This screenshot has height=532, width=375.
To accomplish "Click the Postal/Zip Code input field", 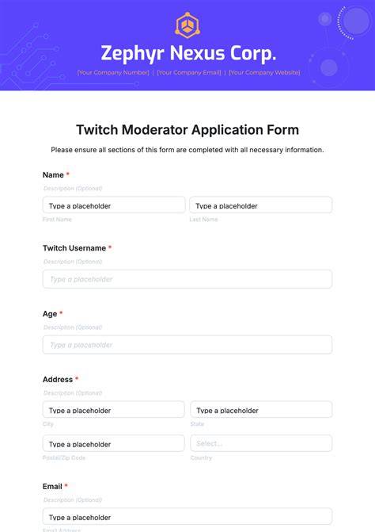I will [x=114, y=443].
